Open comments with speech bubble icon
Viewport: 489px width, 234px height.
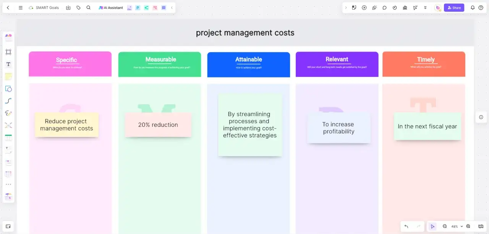coord(385,8)
